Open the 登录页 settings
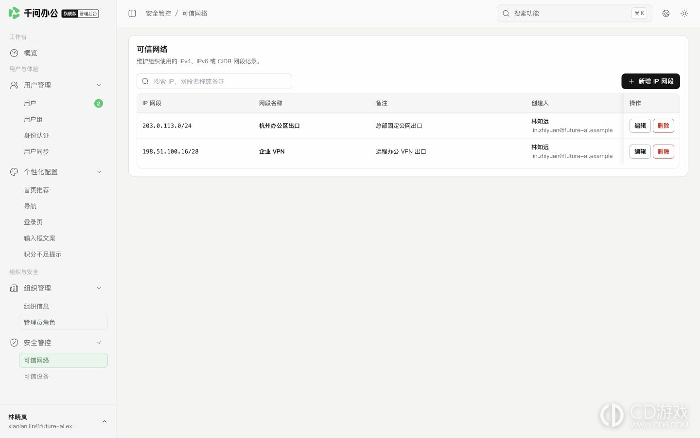This screenshot has width=700, height=438. (63, 222)
